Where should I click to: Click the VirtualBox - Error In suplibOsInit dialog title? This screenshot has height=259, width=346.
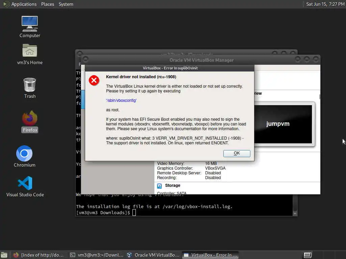[170, 68]
